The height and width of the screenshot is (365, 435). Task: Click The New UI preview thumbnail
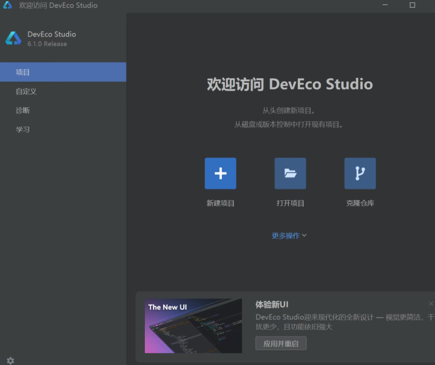(193, 326)
